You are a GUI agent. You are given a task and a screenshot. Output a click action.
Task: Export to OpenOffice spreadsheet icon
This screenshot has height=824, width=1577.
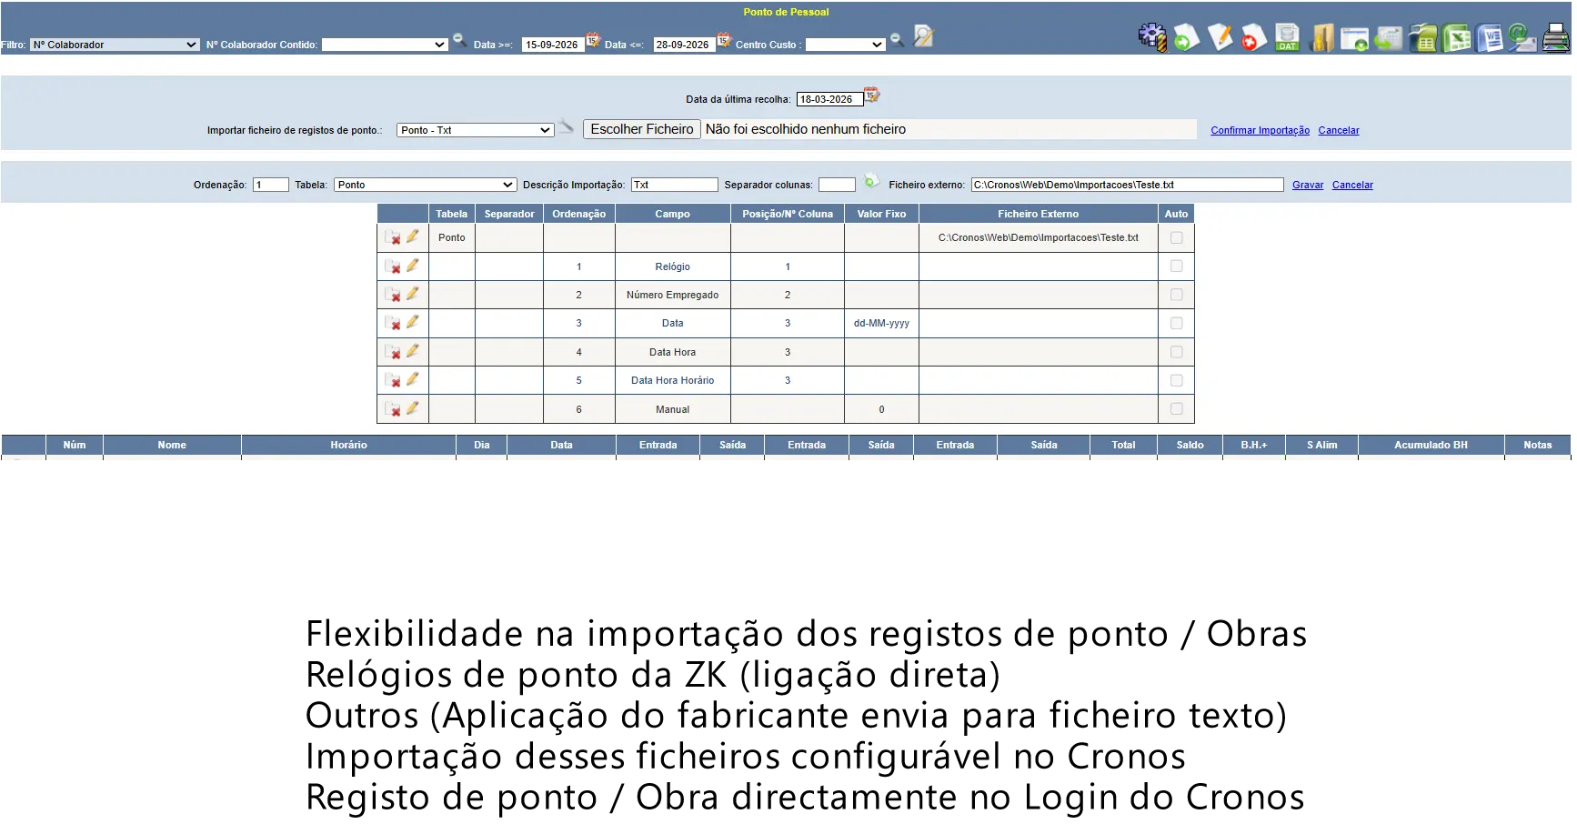(x=1422, y=38)
